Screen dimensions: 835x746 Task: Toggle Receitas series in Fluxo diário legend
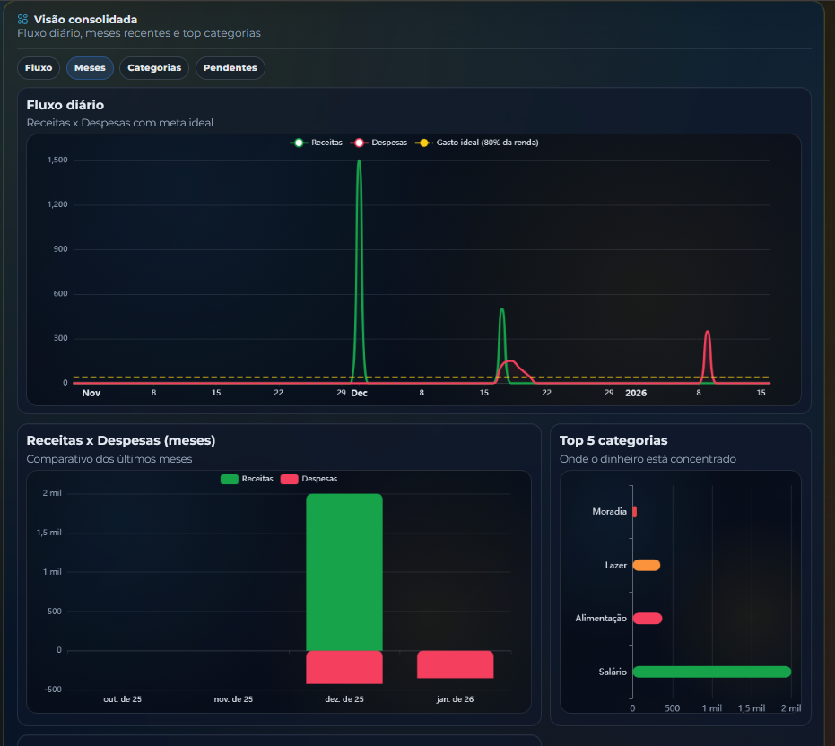tap(317, 143)
